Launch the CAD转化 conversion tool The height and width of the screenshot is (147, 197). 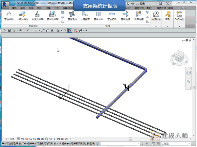[179, 16]
